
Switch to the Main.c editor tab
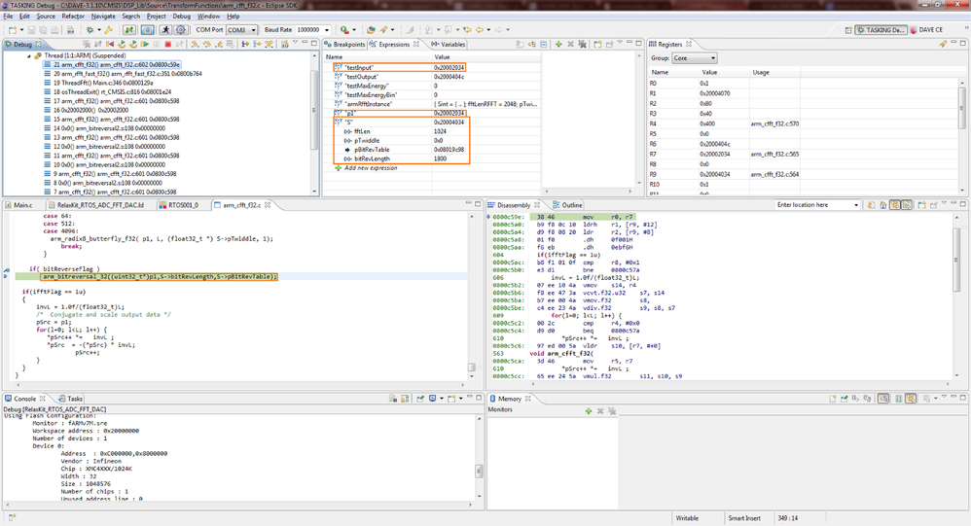18,205
